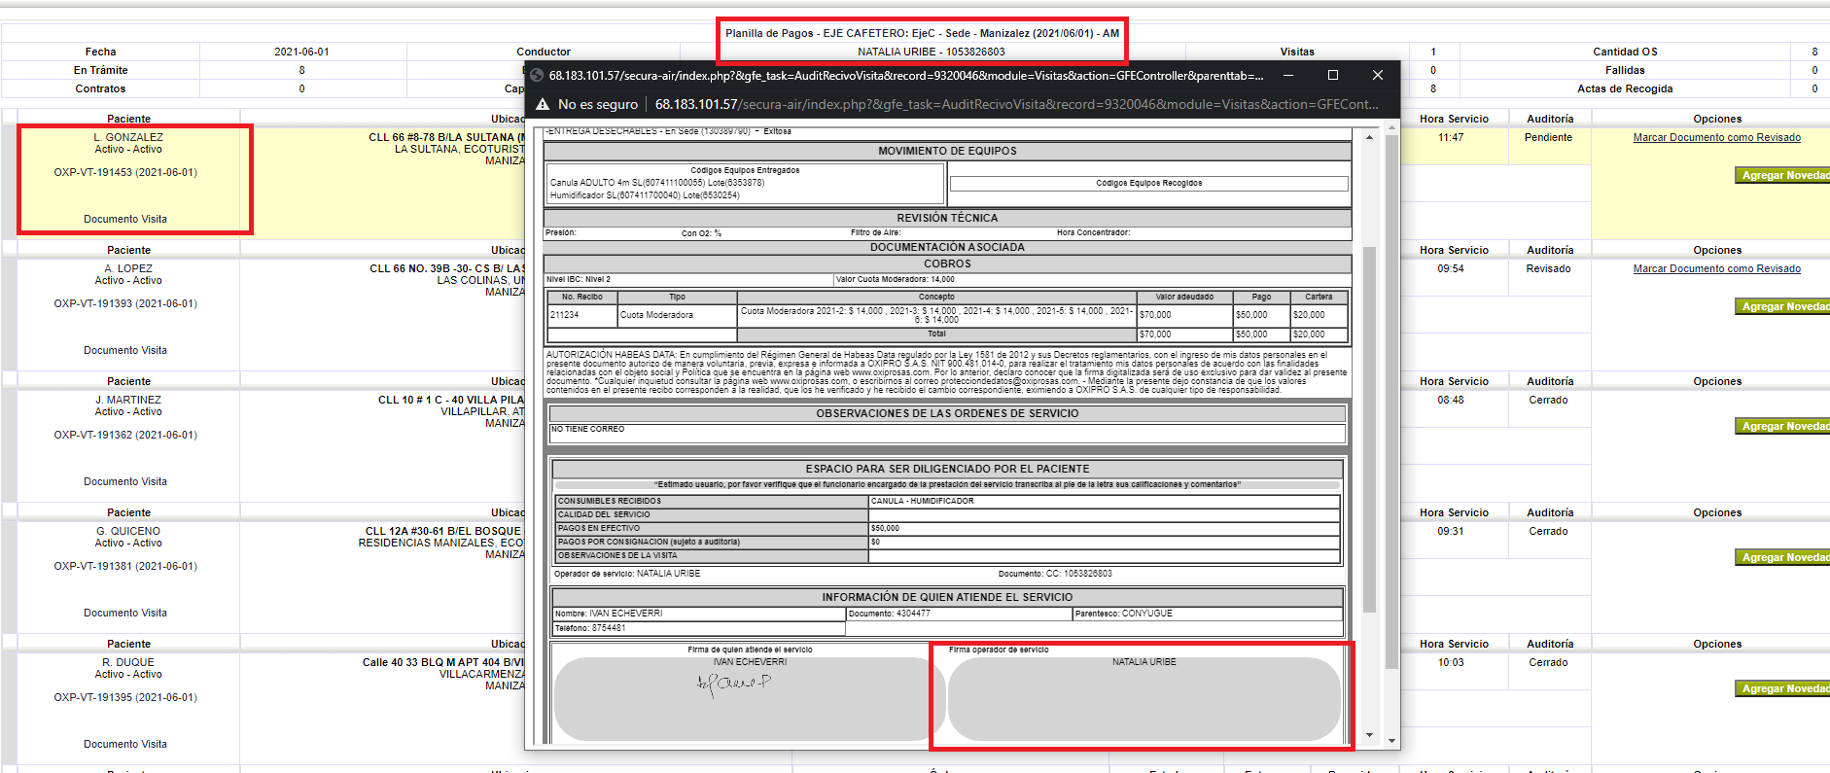Select patient name J. MARTINEZ
The image size is (1830, 773).
tap(128, 400)
